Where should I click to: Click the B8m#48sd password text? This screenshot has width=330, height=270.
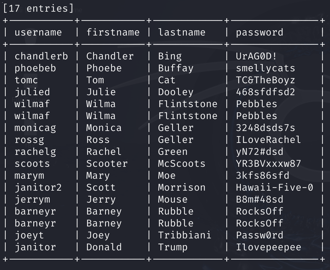(259, 200)
